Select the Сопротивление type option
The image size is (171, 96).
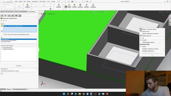[19, 39]
